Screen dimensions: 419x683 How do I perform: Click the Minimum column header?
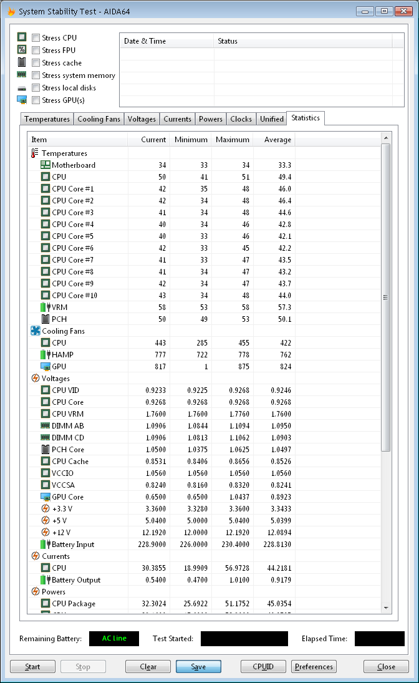point(190,139)
